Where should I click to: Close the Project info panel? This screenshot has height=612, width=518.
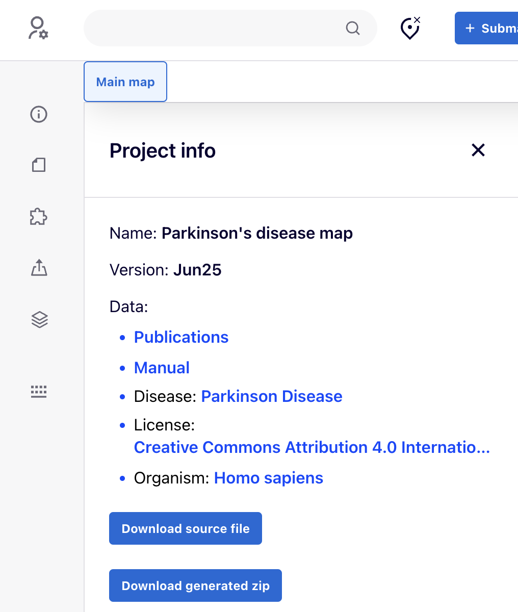coord(478,150)
